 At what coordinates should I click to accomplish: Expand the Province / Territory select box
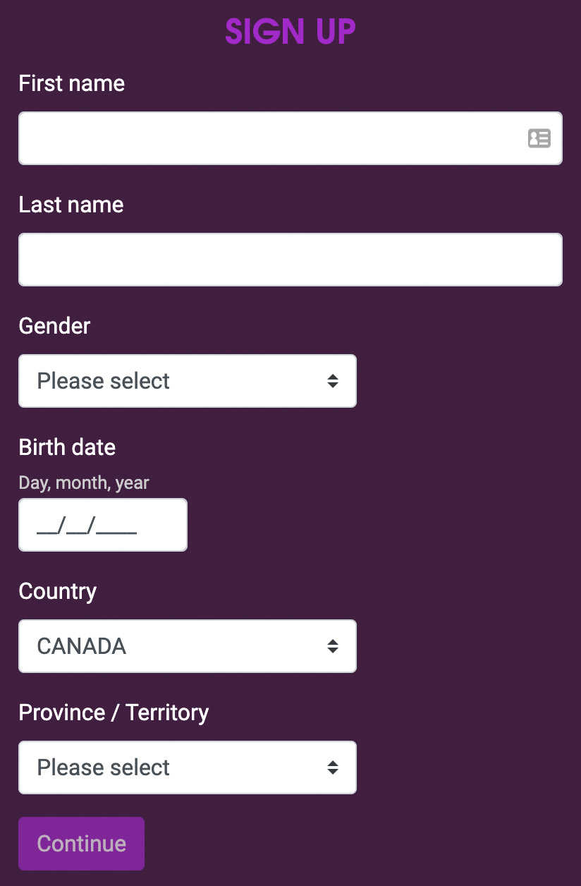(x=188, y=767)
